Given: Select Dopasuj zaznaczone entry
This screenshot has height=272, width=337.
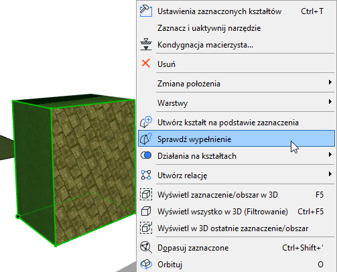Looking at the screenshot, I should coord(237,248).
